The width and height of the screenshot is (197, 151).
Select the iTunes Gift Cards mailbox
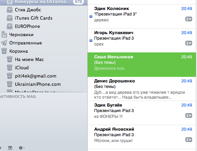(x=43, y=18)
